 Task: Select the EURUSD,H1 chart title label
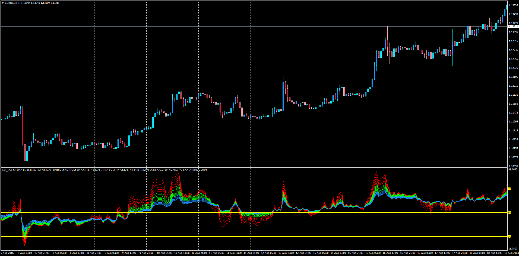pos(12,3)
